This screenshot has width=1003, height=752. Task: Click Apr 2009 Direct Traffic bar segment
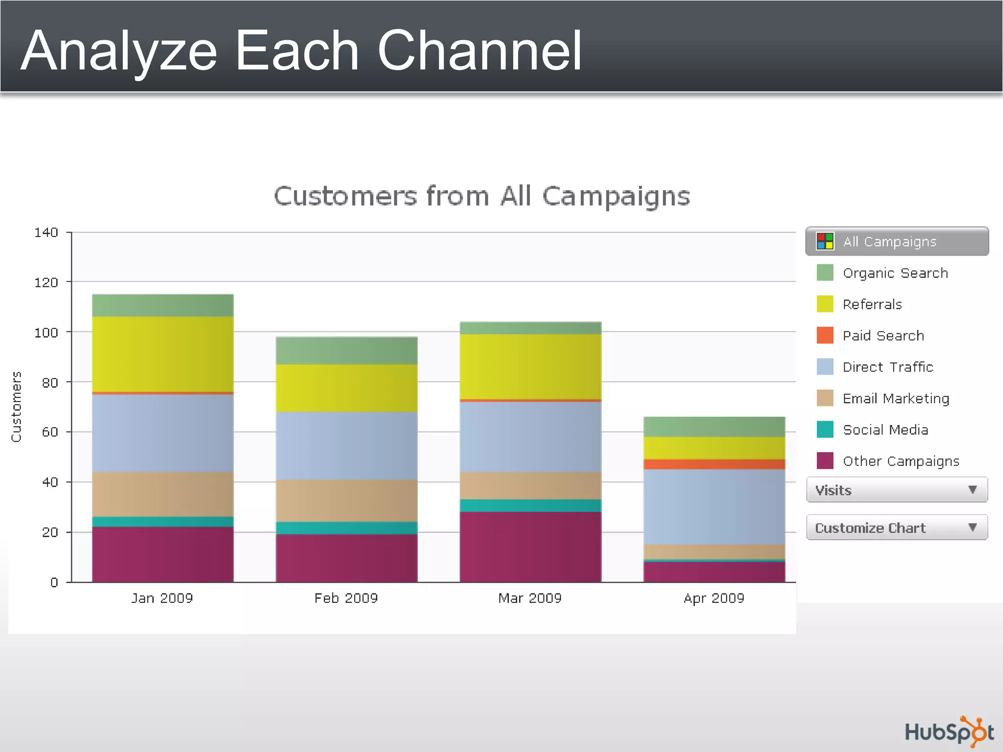coord(715,507)
